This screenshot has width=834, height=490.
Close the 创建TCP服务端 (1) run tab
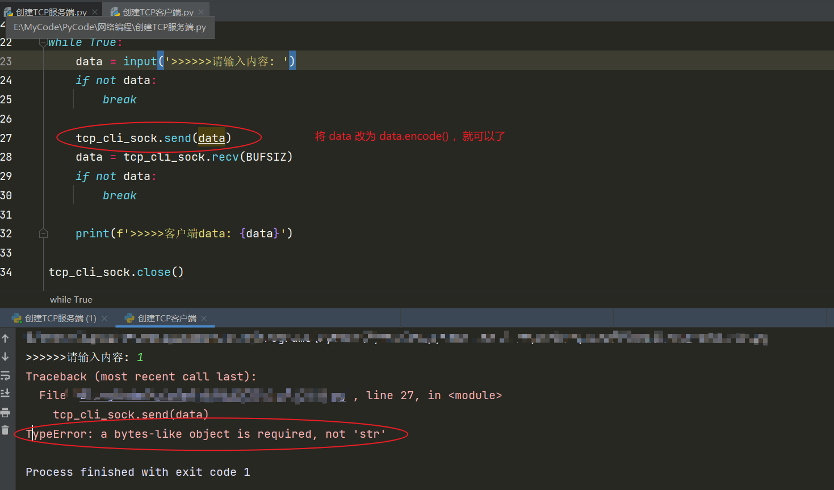pos(104,319)
